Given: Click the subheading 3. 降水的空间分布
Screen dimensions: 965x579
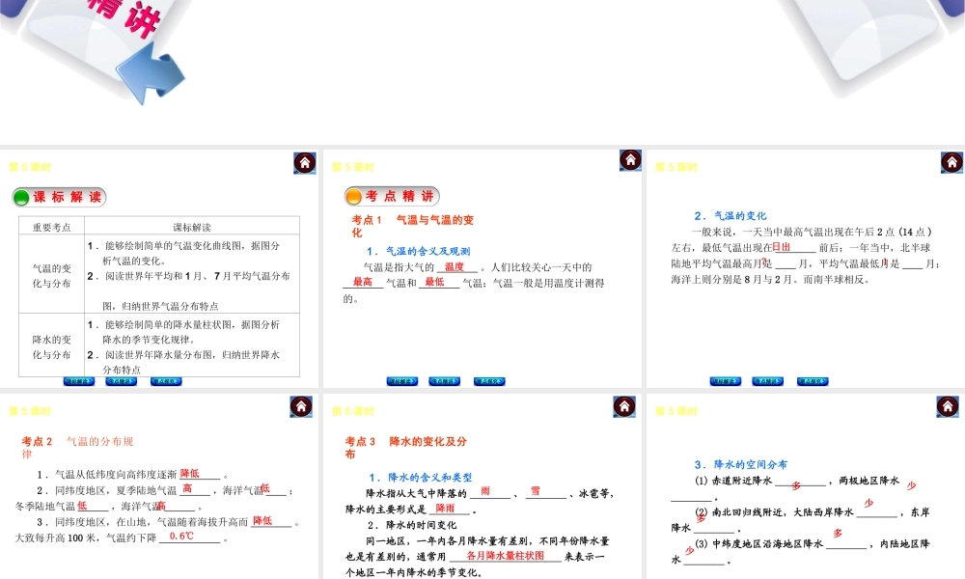Looking at the screenshot, I should click(x=741, y=464).
